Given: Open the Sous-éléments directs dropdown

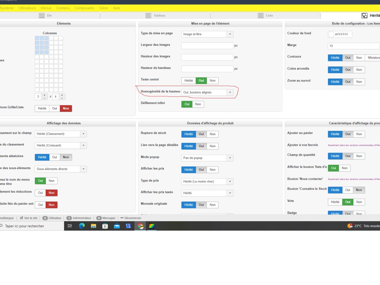Looking at the screenshot, I should point(61,169).
